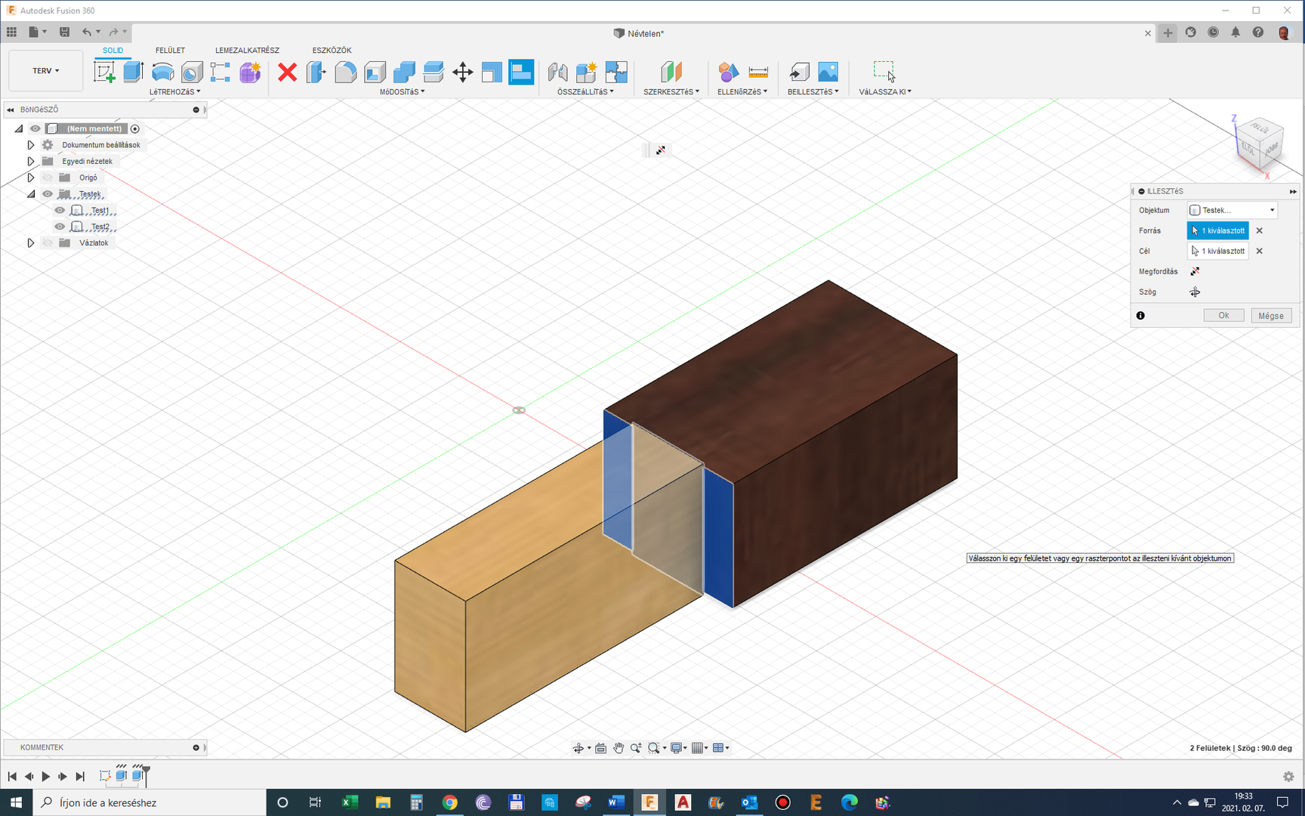Toggle visibility of Testek folder
The height and width of the screenshot is (816, 1305).
tap(48, 194)
